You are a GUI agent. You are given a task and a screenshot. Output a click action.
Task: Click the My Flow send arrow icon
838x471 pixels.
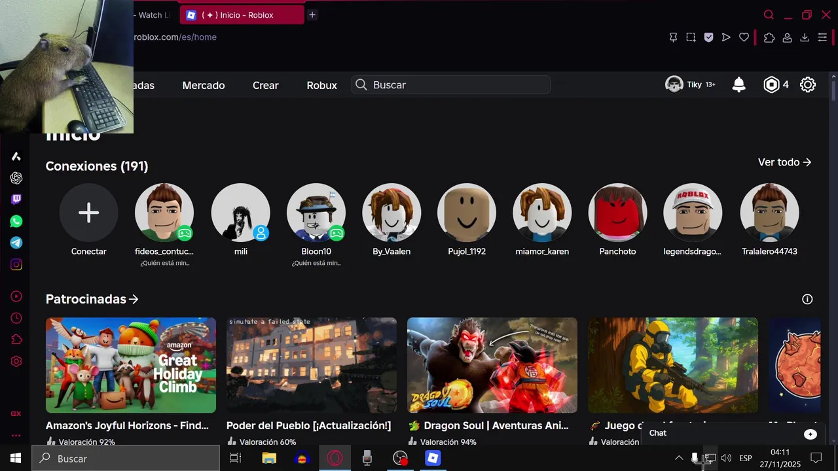(726, 37)
